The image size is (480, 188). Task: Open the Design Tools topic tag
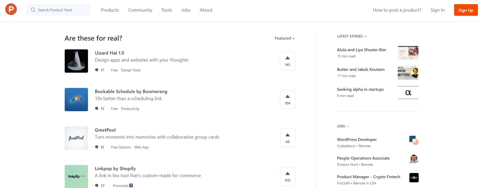(x=131, y=70)
